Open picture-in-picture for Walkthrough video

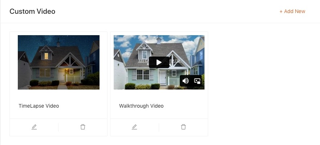click(x=197, y=81)
